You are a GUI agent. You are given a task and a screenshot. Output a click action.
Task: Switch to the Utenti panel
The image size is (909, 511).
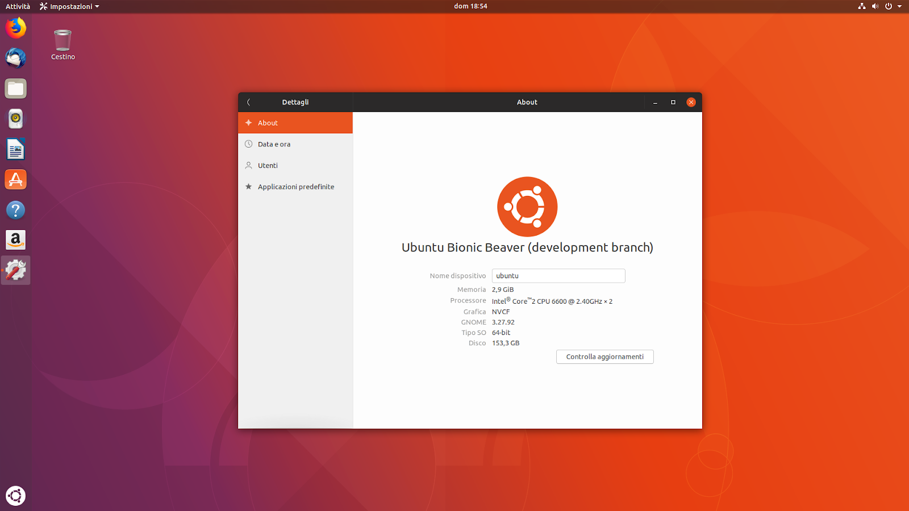[295, 165]
